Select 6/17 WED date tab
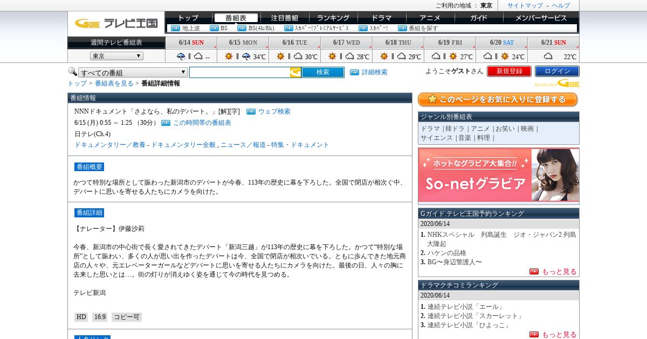The height and width of the screenshot is (339, 647). click(346, 43)
